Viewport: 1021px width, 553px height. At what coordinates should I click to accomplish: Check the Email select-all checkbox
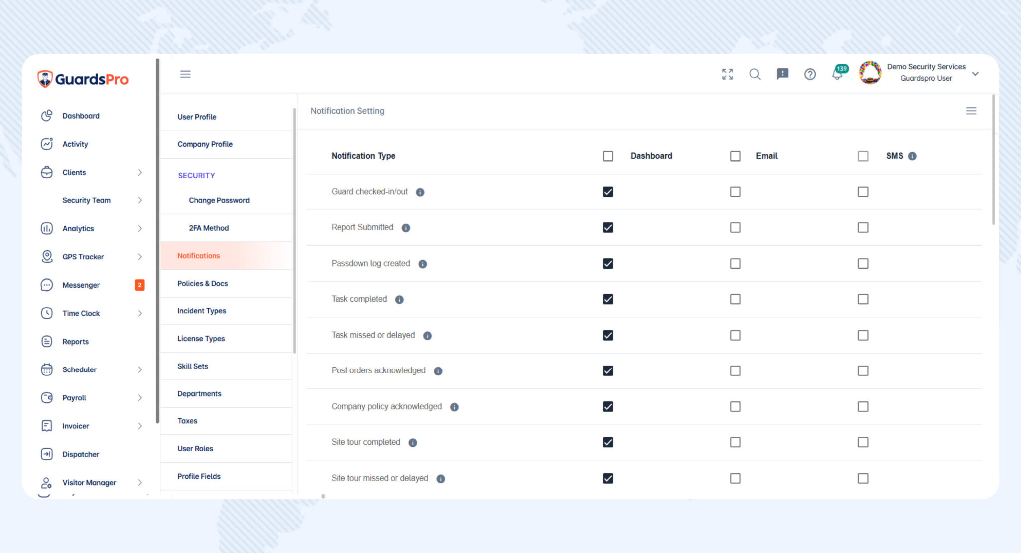click(735, 156)
